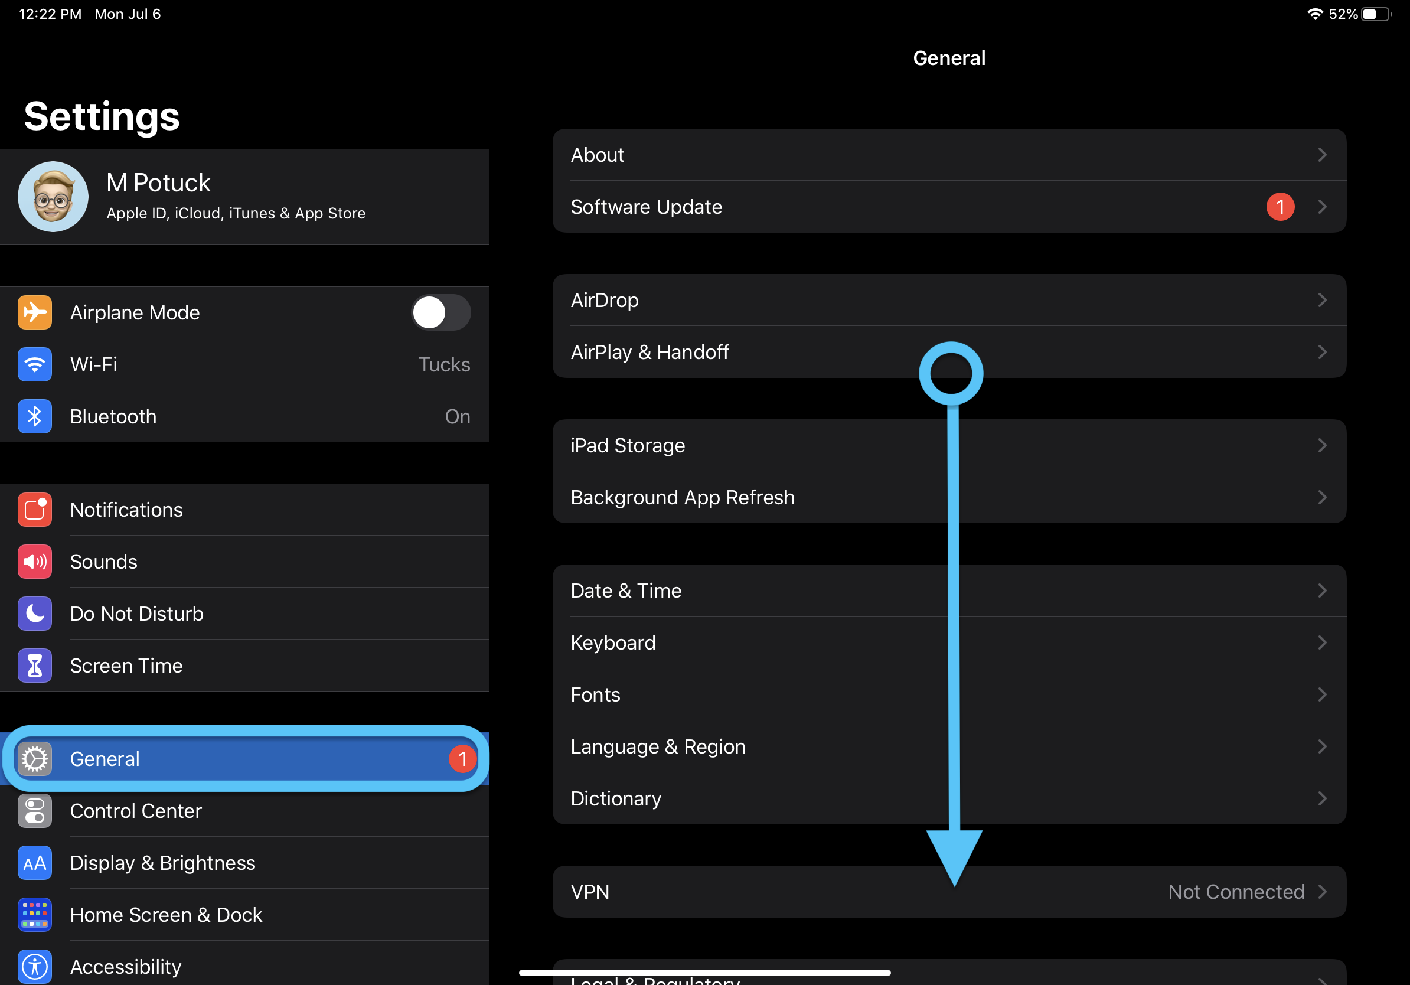Tap the M Potuck Apple ID account
This screenshot has height=985, width=1410.
pyautogui.click(x=244, y=197)
